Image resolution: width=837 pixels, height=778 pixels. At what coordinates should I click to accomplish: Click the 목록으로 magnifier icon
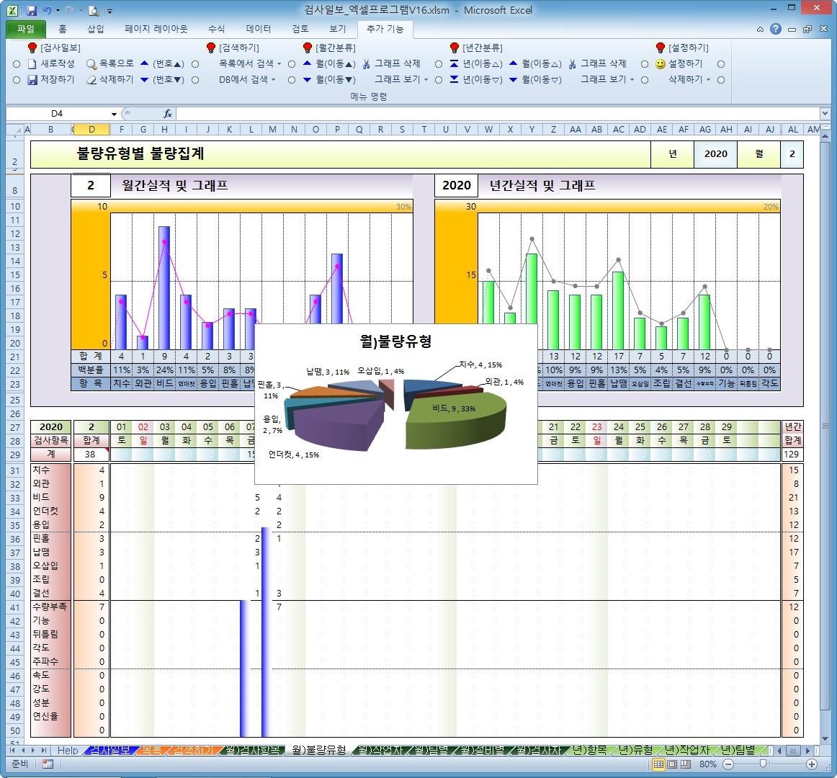(91, 64)
